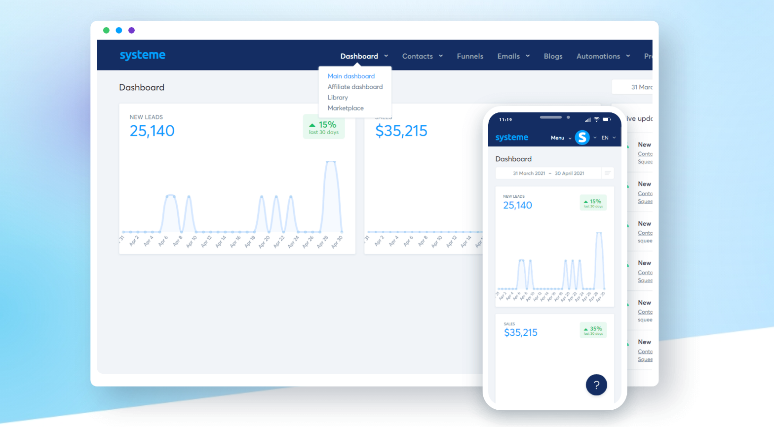Click the desktop date range field
The height and width of the screenshot is (427, 774).
tap(632, 87)
